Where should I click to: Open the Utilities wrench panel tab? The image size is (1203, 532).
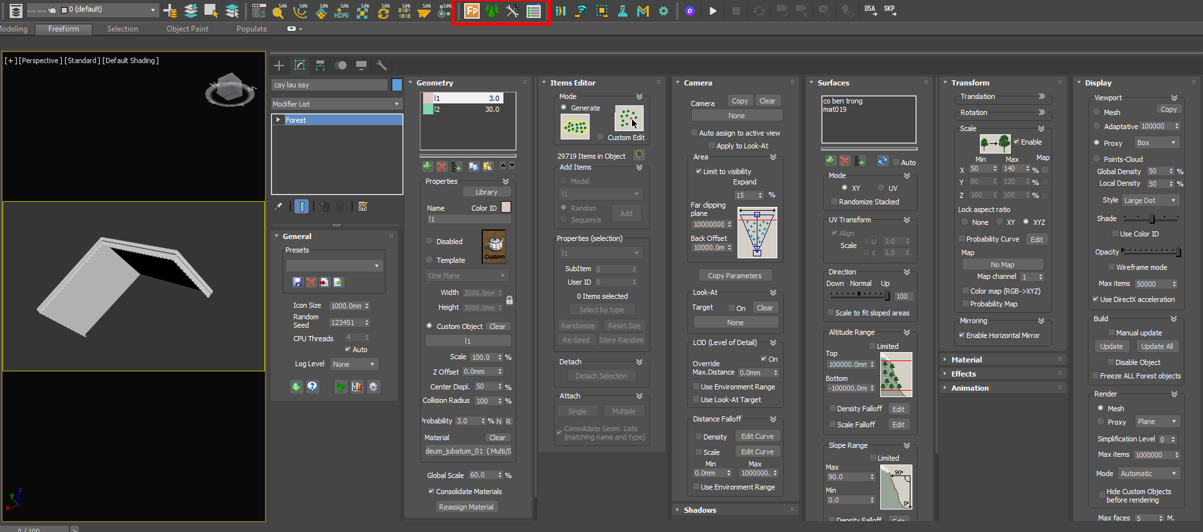pos(382,66)
